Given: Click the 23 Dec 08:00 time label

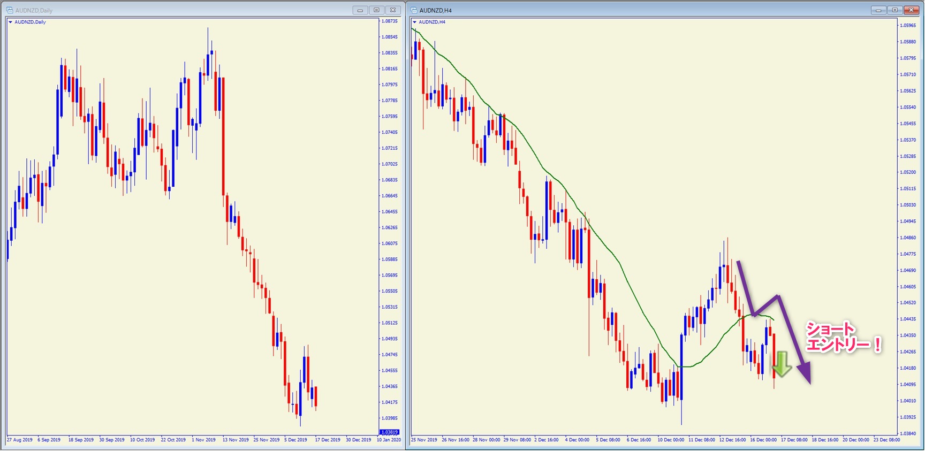Looking at the screenshot, I should pos(887,440).
